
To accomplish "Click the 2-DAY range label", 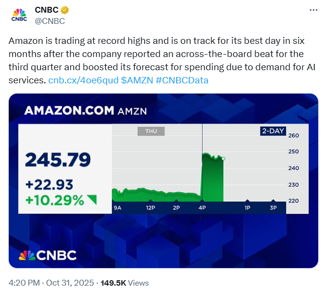I will (x=272, y=131).
